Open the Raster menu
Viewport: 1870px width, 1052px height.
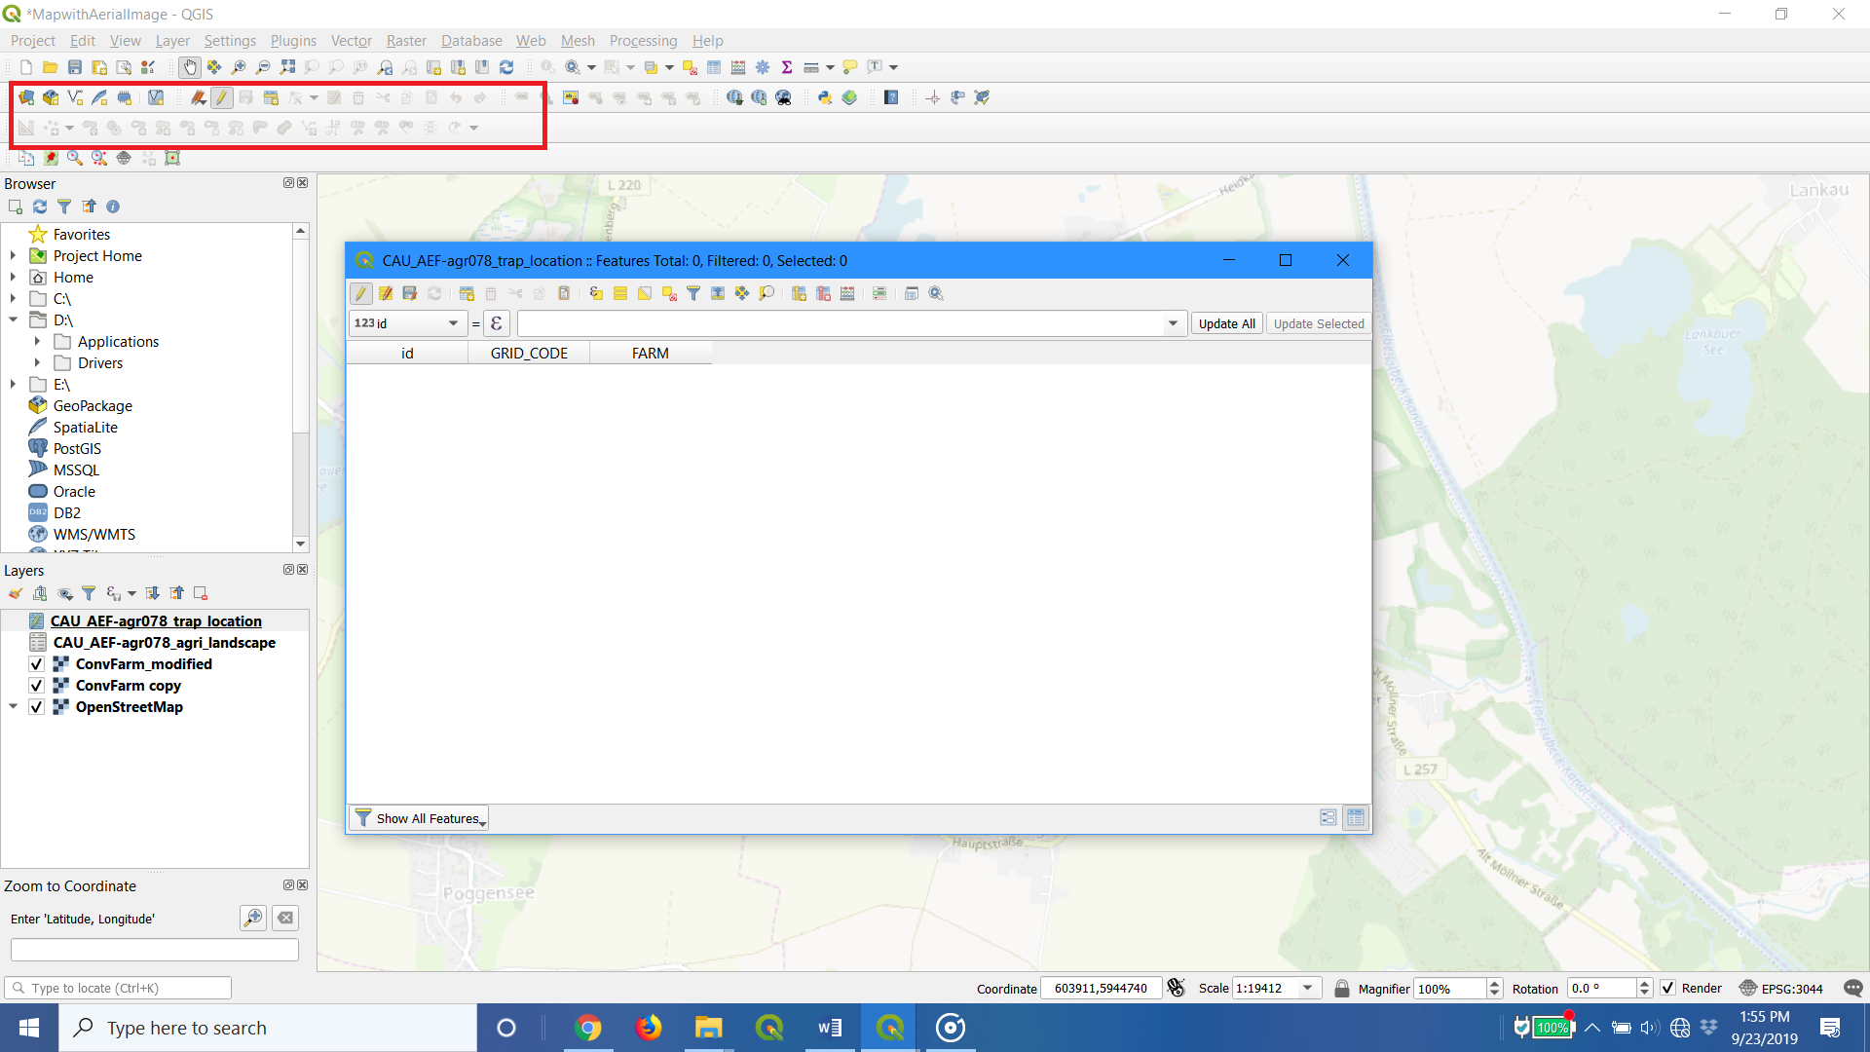(x=406, y=41)
